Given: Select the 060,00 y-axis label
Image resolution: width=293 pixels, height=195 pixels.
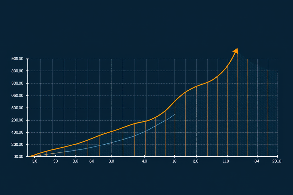Looking at the screenshot, I should (x=17, y=96).
